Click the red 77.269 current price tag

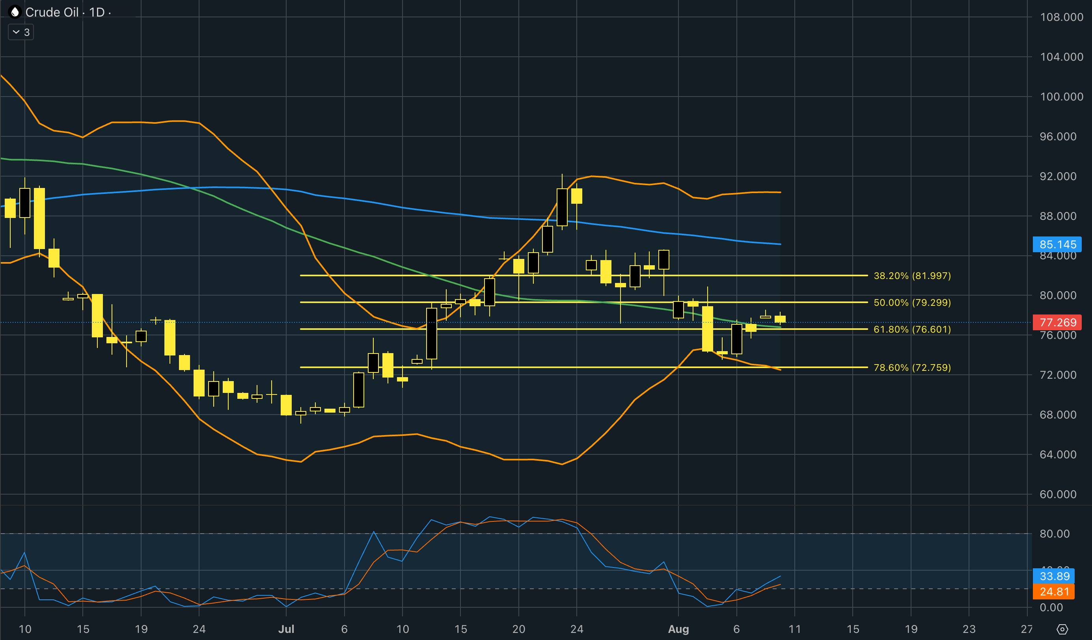[1057, 322]
